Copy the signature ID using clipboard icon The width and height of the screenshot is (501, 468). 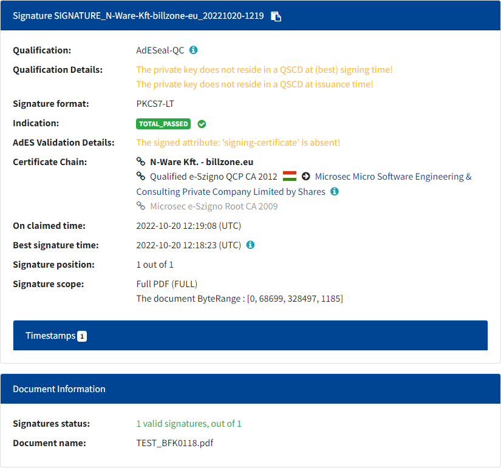click(x=276, y=16)
